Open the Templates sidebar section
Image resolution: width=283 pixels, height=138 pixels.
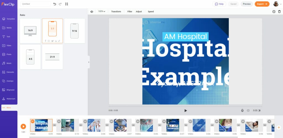(9, 19)
